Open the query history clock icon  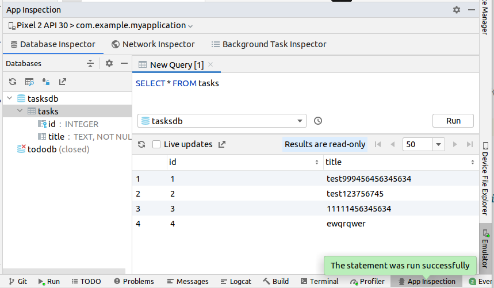pyautogui.click(x=318, y=121)
